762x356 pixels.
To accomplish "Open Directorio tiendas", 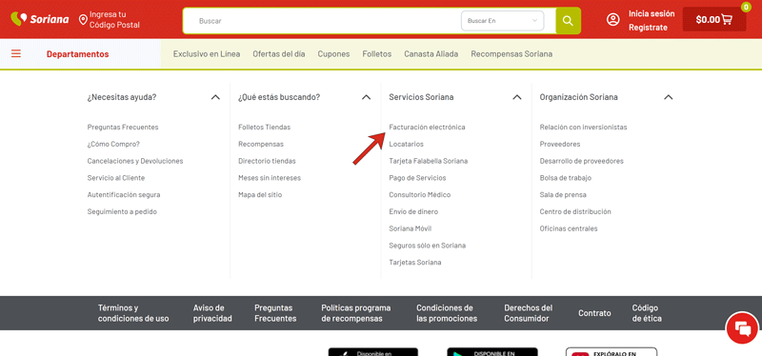I will (x=267, y=161).
